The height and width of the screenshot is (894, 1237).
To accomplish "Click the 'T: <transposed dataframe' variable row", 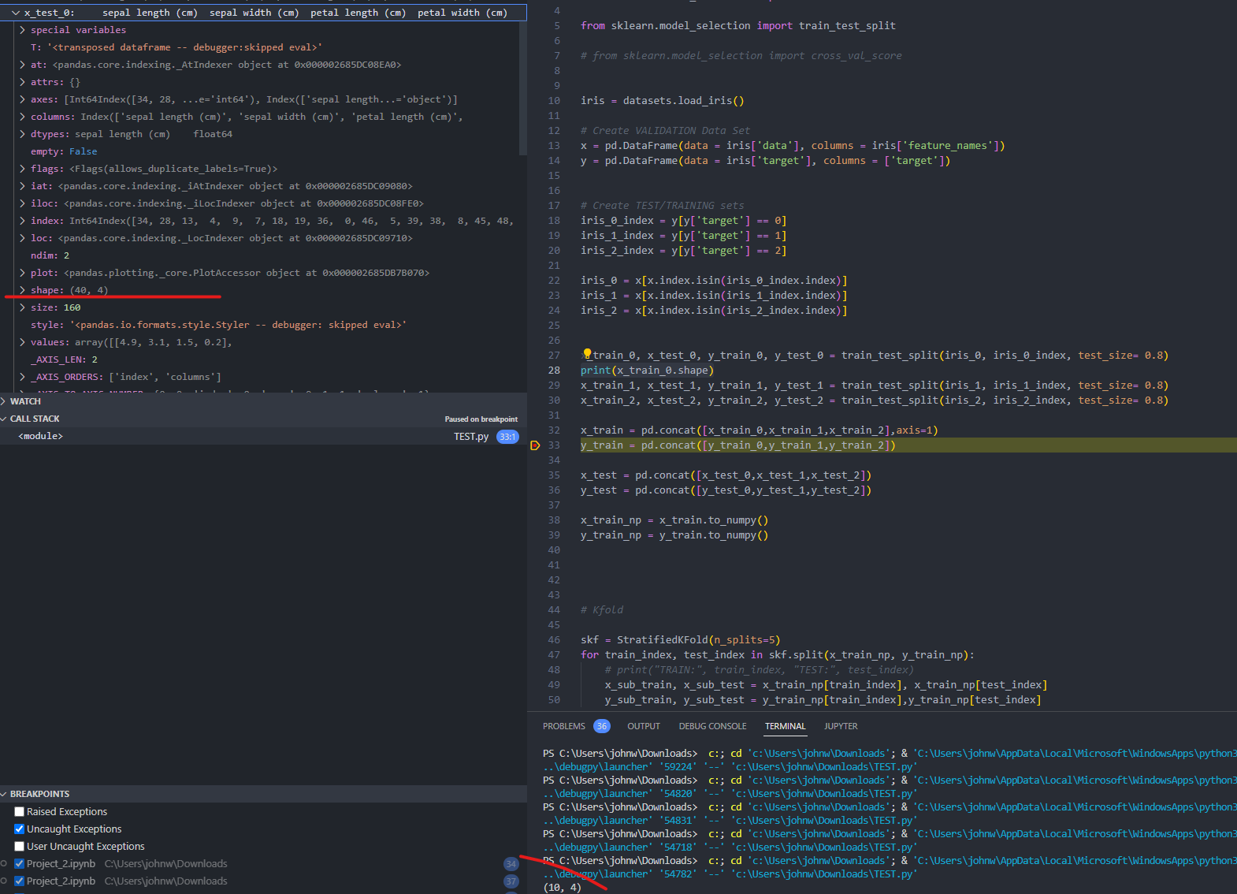I will point(263,47).
